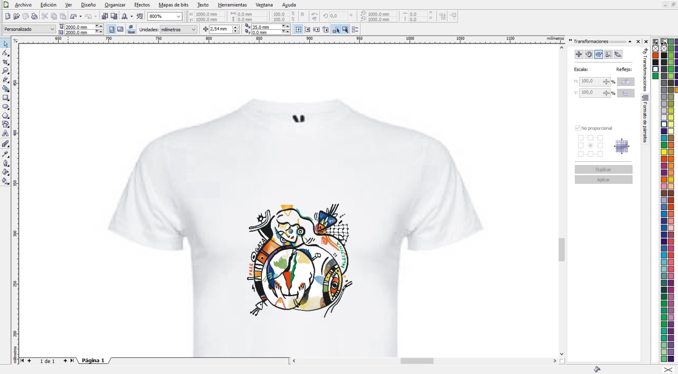
Task: Choose the Ellipse tool
Action: click(x=6, y=107)
